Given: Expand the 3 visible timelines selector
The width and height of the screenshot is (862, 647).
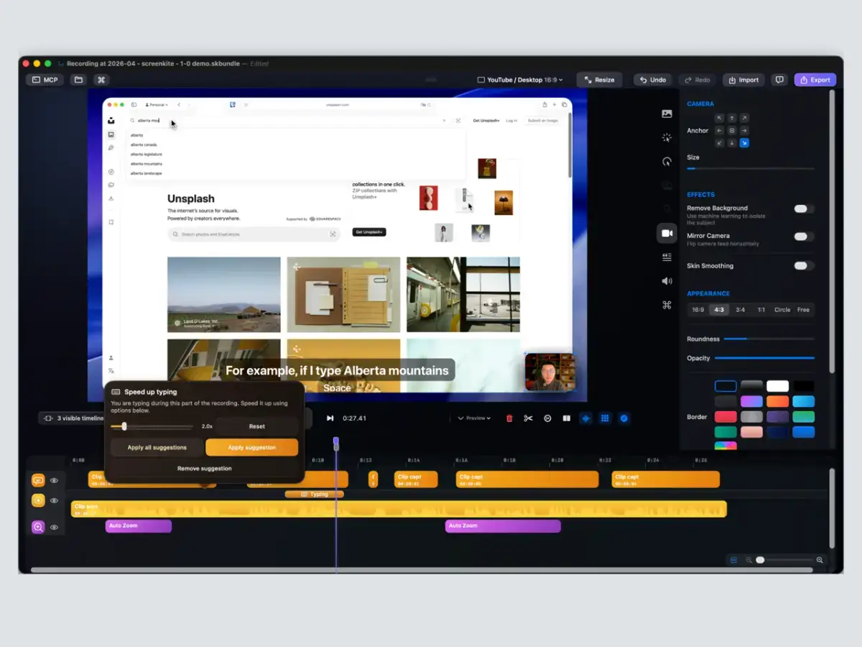Looking at the screenshot, I should 73,418.
